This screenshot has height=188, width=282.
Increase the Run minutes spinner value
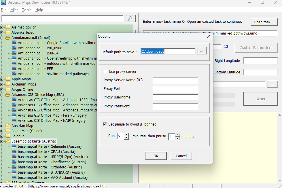tap(127, 134)
